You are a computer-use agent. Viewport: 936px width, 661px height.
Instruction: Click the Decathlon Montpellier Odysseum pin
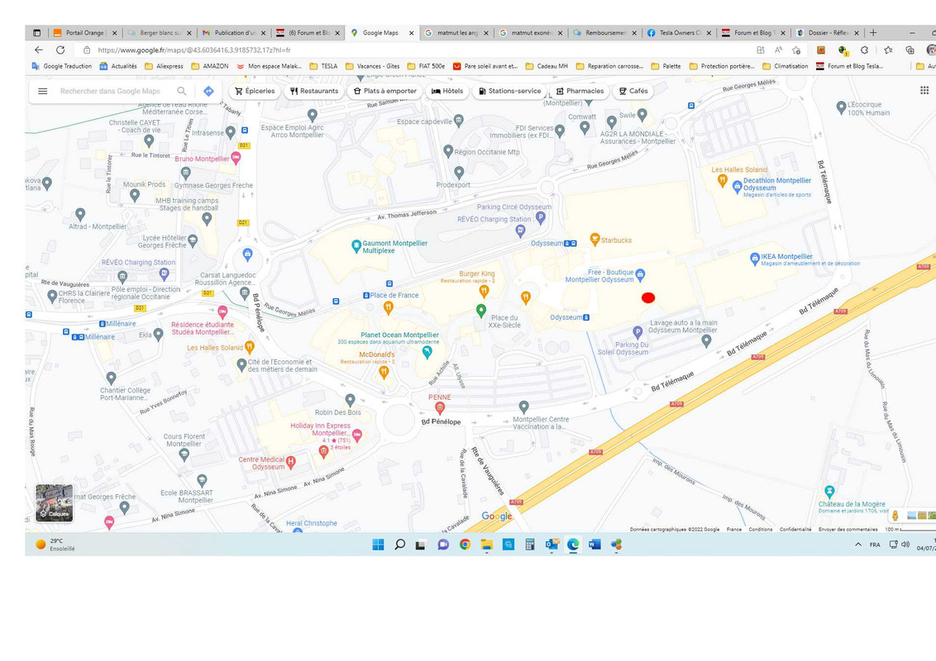tap(738, 186)
